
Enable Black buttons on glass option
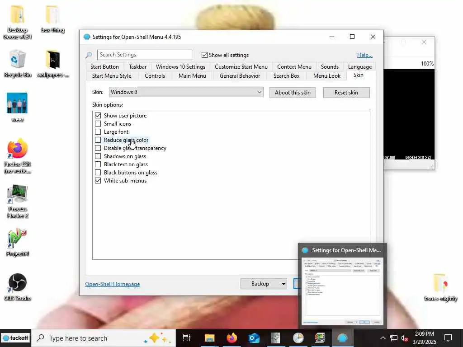(x=98, y=172)
